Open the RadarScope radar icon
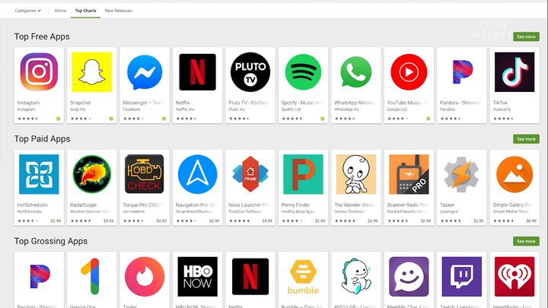This screenshot has height=308, width=548. [x=92, y=174]
